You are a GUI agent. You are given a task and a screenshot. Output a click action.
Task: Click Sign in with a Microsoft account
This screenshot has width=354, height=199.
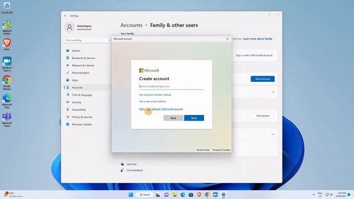point(254,55)
